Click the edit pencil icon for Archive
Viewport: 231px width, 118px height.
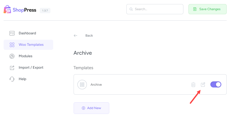pyautogui.click(x=203, y=84)
